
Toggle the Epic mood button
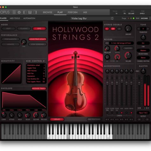pyautogui.click(x=39, y=29)
